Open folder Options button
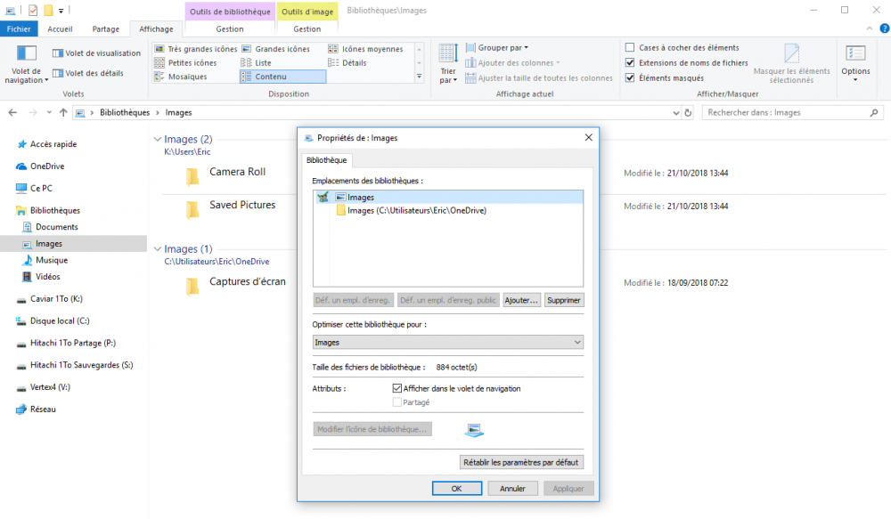The image size is (891, 519). [x=855, y=63]
